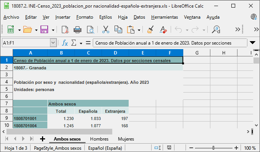The height and width of the screenshot is (152, 260).
Task: Open the Datos menu
Action: click(139, 17)
